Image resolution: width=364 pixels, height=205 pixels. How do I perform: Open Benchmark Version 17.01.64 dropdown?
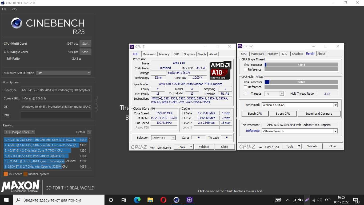coord(300,105)
